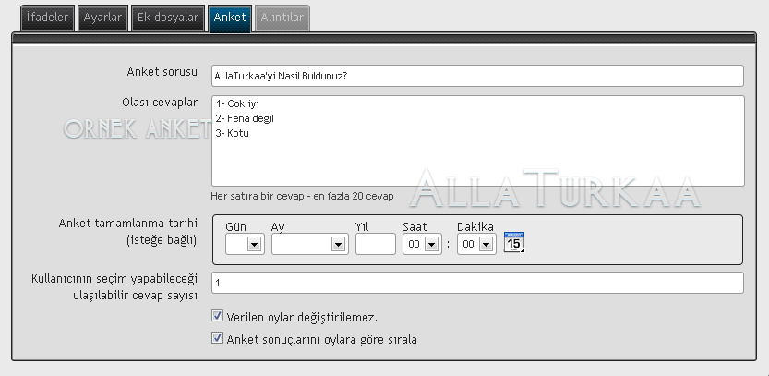Viewport: 769px width, 376px height.
Task: Click inside the Anket sorusu text field
Action: point(476,76)
